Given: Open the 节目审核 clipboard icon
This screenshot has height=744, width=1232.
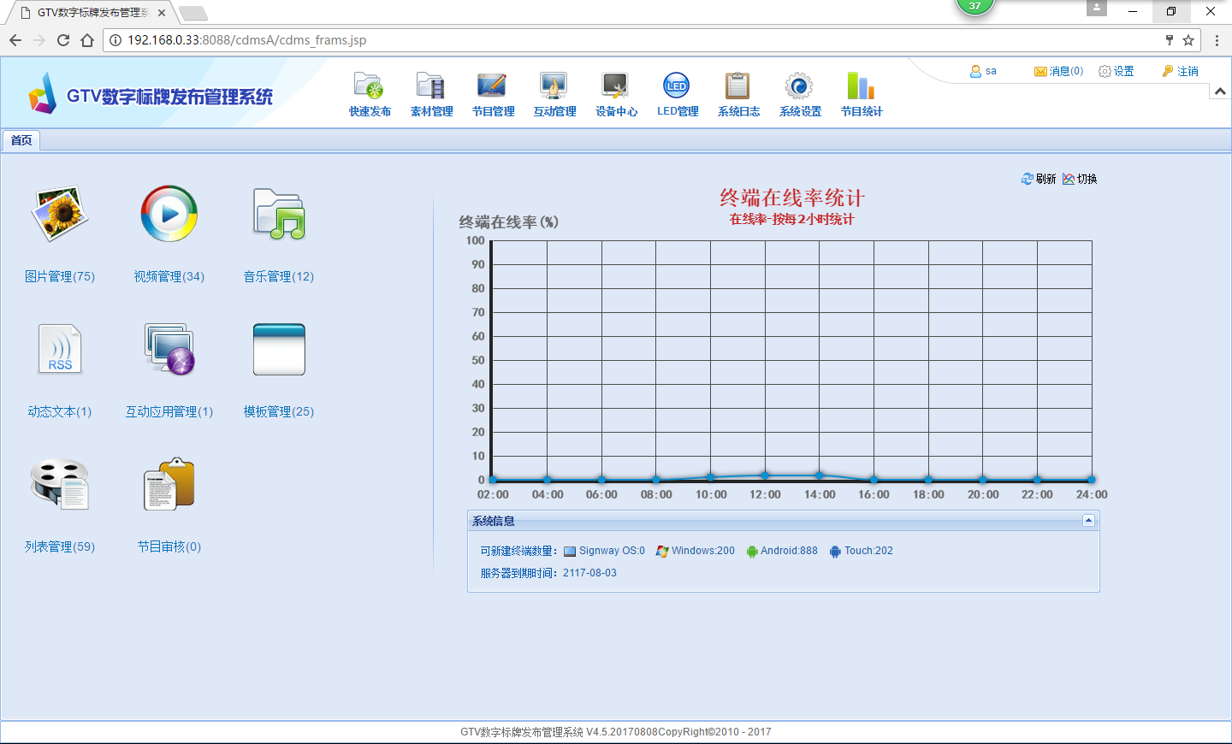Looking at the screenshot, I should tap(169, 484).
